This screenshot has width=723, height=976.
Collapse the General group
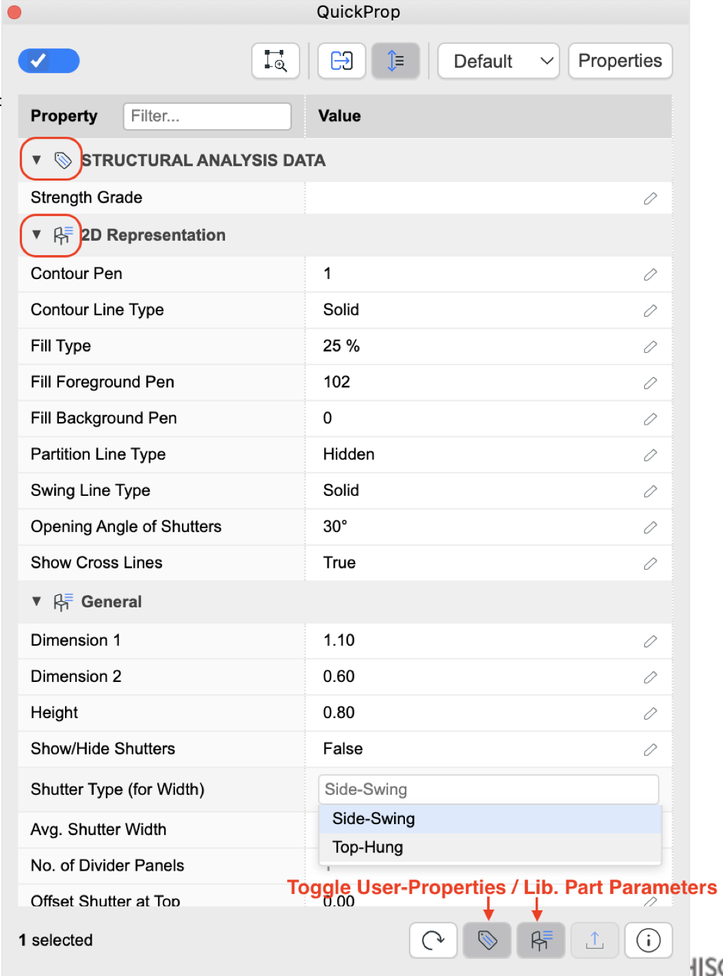[x=37, y=601]
